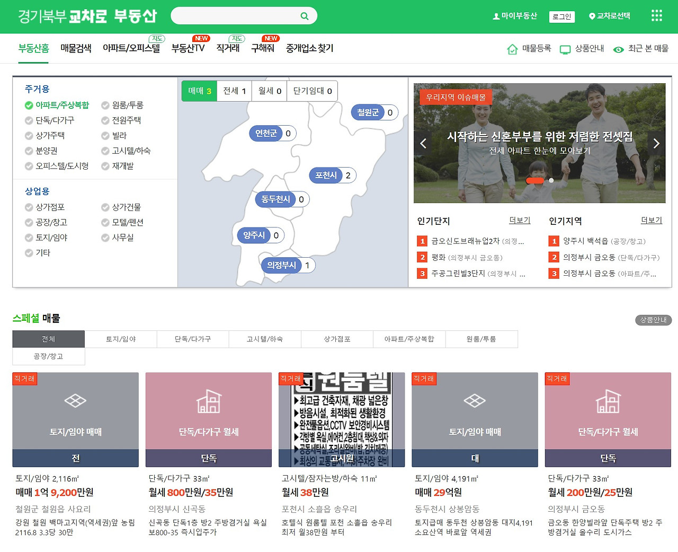Click 양주시 region on the map
Screen dimensions: 678x552
coord(261,235)
